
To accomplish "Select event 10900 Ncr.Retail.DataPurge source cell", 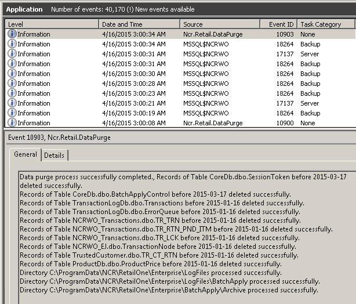I will (x=213, y=123).
